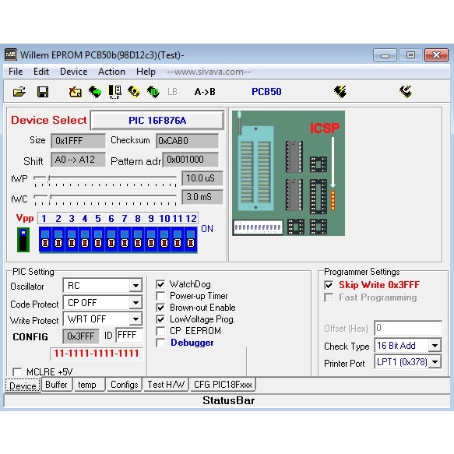This screenshot has height=454, width=454.
Task: Click the read chip green arrow icon
Action: coord(95,92)
